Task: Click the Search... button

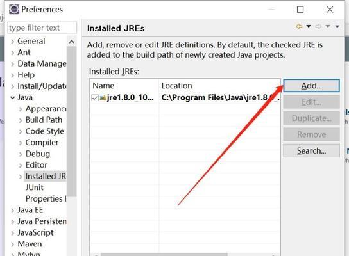Action: (x=311, y=151)
